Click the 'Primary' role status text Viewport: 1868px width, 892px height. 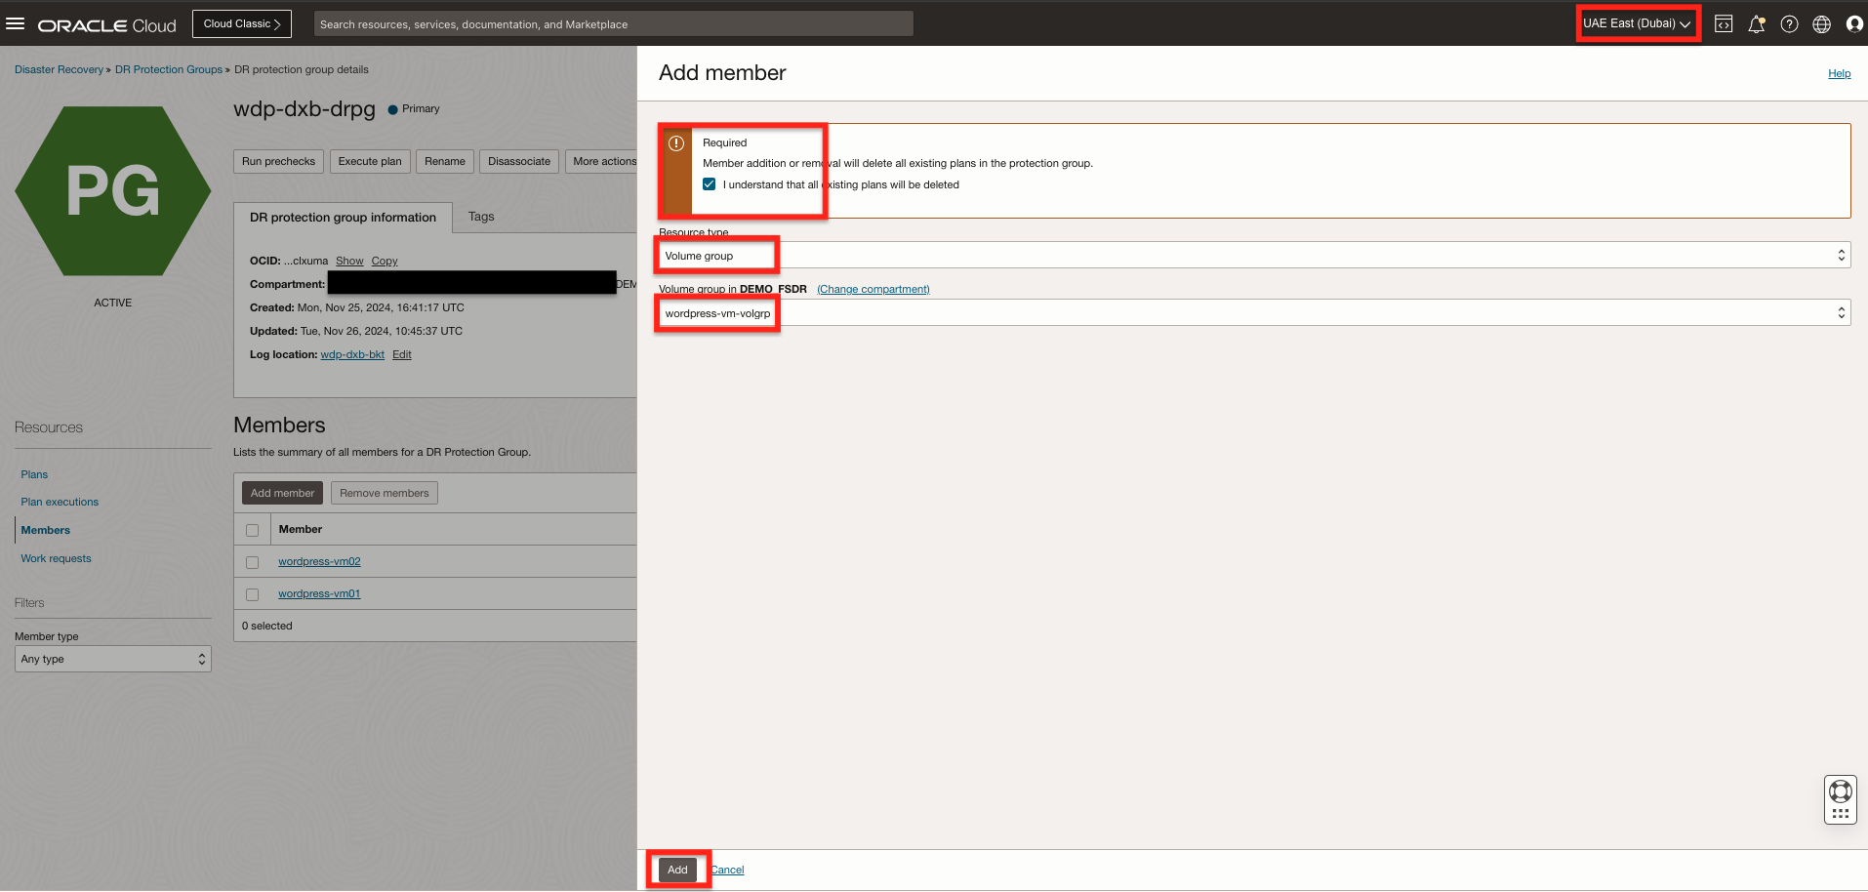click(x=421, y=108)
